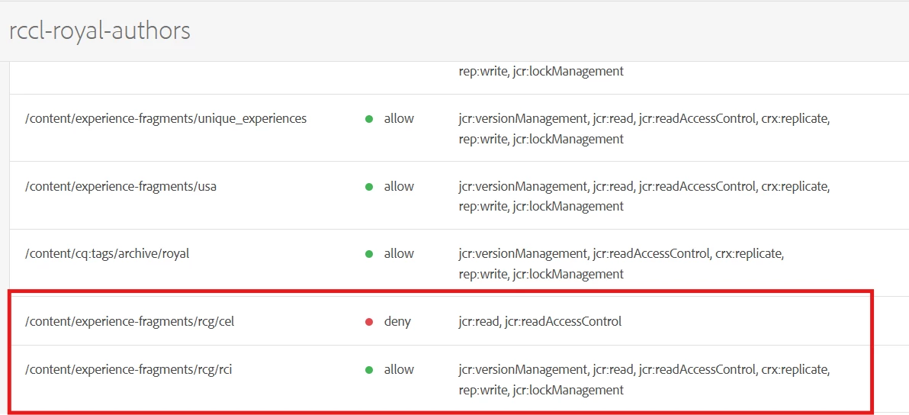Click green status dot in cq:tags/archive/royal row
The height and width of the screenshot is (415, 909).
[x=368, y=255]
